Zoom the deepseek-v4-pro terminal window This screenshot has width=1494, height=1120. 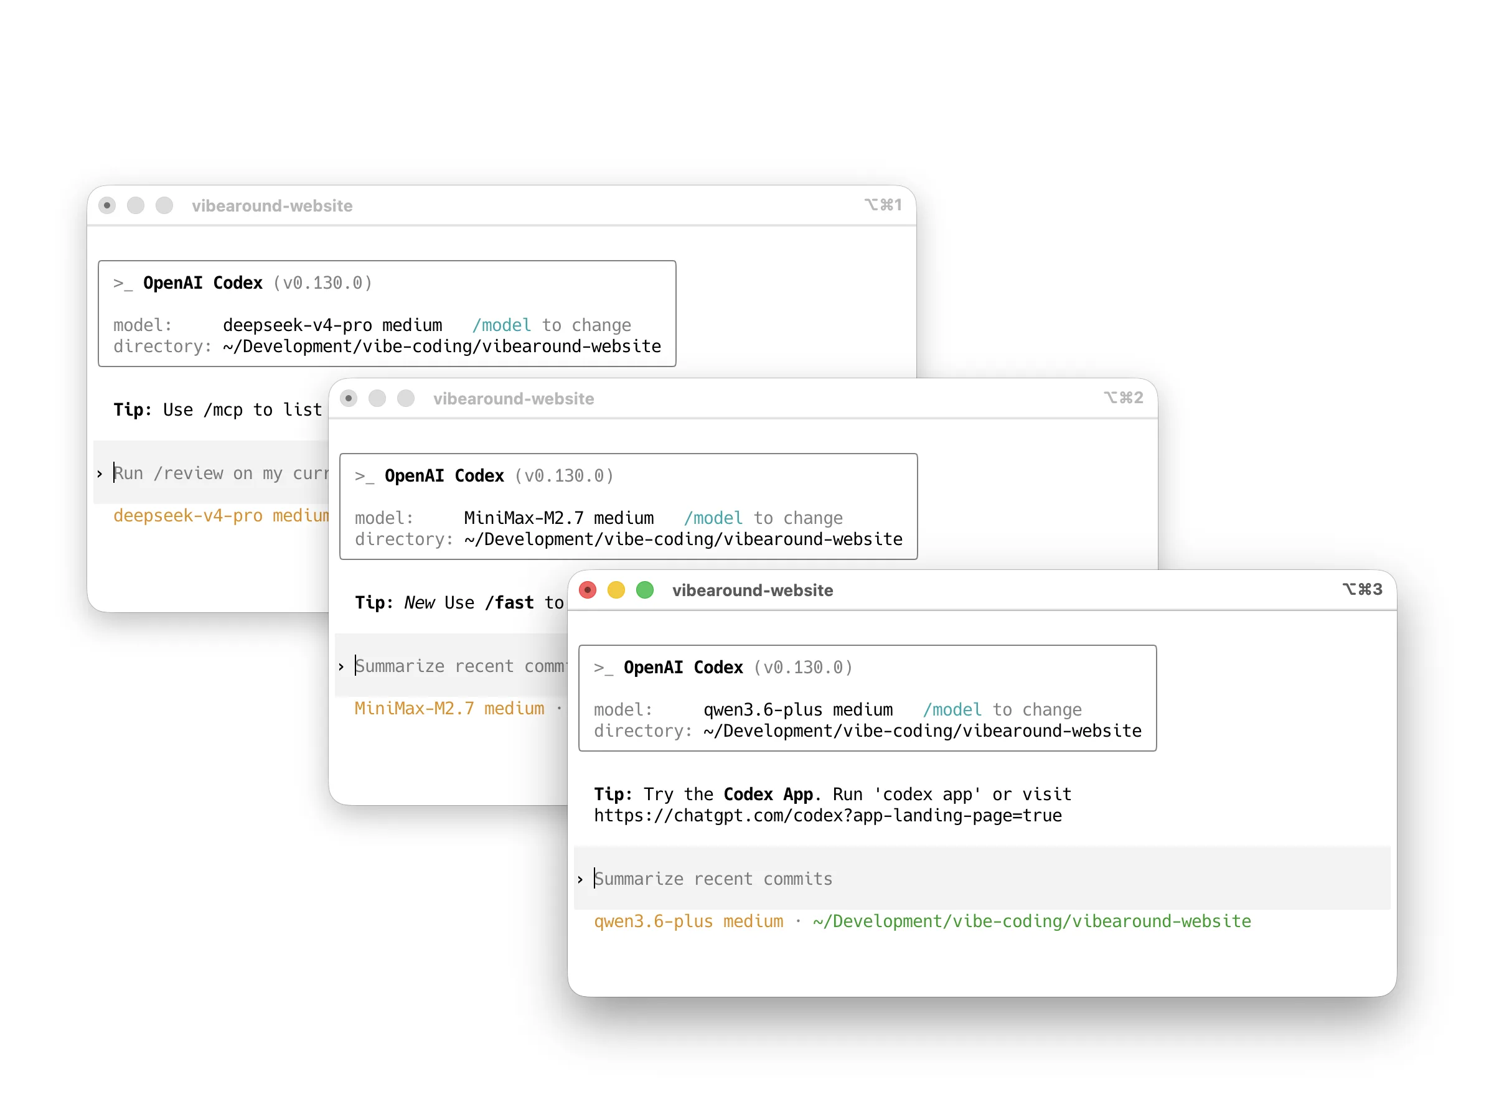pyautogui.click(x=164, y=205)
